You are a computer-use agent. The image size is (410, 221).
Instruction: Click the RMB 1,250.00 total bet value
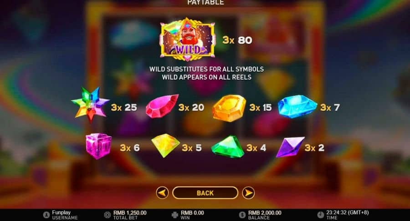click(130, 213)
